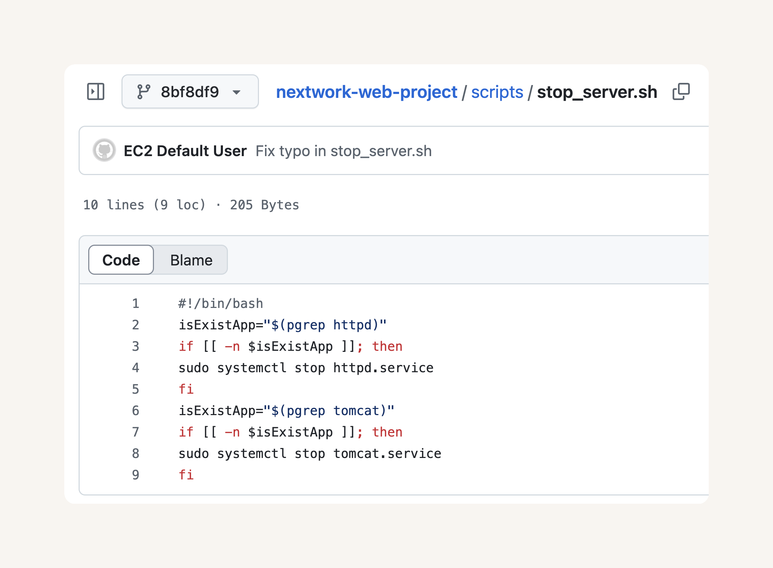Click the 'fi' on line 5
This screenshot has height=568, width=773.
point(186,389)
